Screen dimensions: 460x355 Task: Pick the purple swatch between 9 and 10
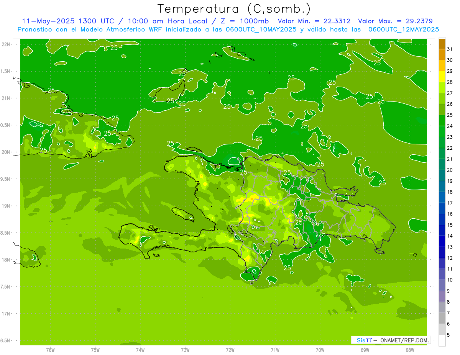pyautogui.click(x=442, y=286)
